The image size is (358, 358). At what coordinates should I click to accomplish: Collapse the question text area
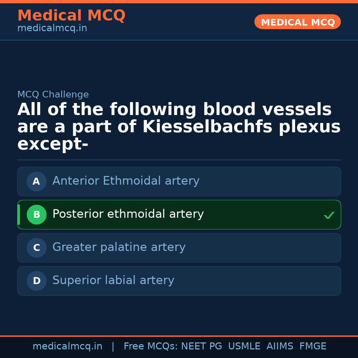coord(179,126)
